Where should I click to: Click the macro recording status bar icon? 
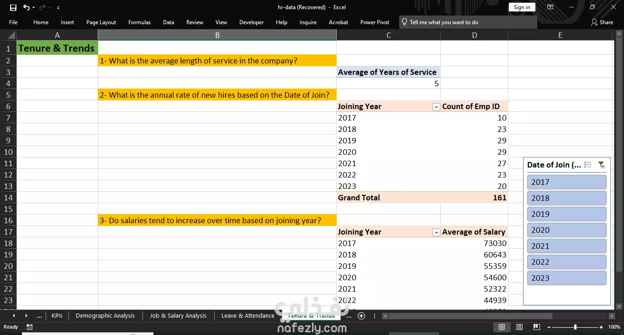pos(30,327)
